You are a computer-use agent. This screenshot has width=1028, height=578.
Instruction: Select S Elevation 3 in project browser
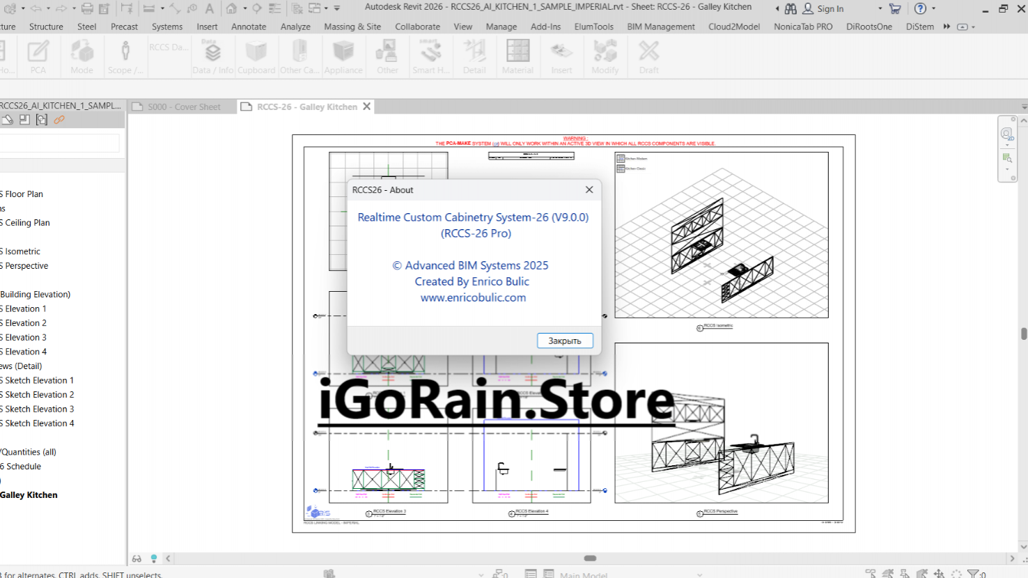click(x=25, y=337)
